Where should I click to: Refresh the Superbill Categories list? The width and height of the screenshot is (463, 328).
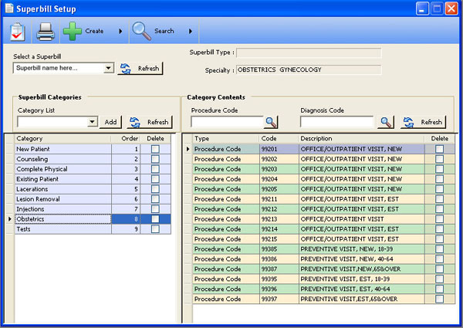(x=149, y=122)
